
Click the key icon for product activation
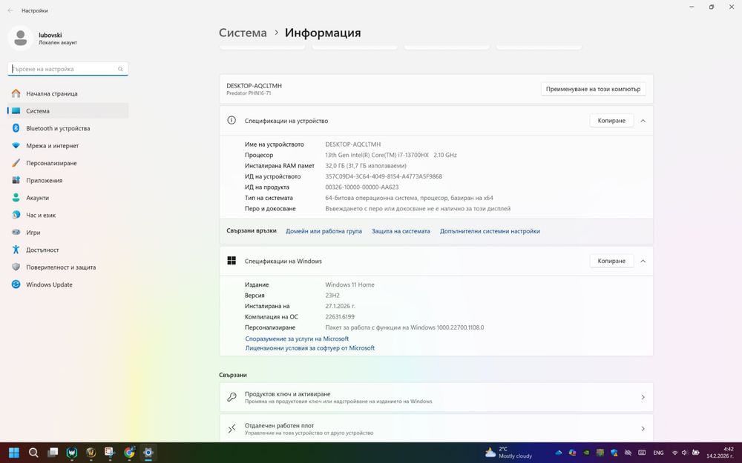click(232, 397)
